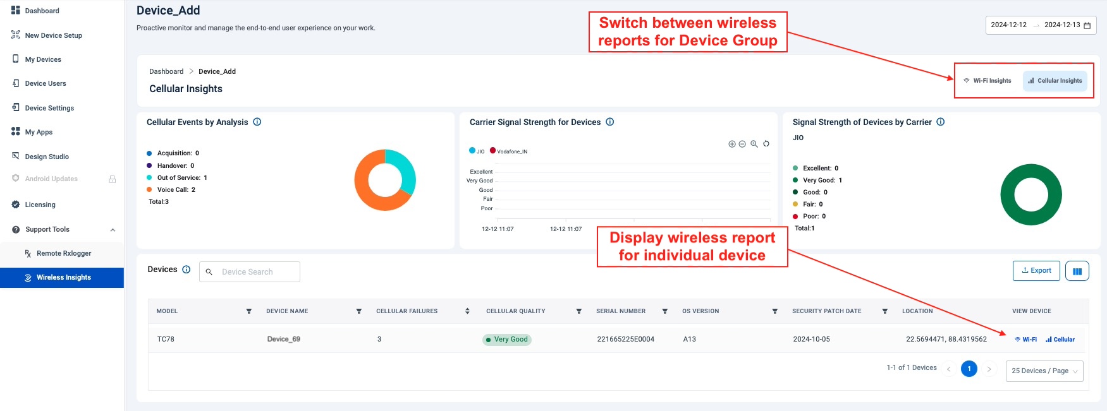The width and height of the screenshot is (1107, 411).
Task: Open the 25 Devices / Page dropdown
Action: 1044,371
